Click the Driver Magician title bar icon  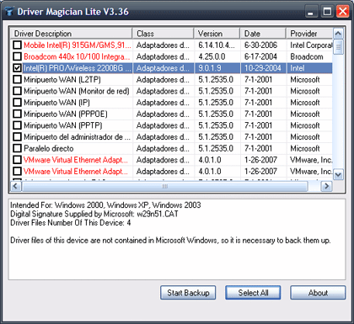pos(9,12)
